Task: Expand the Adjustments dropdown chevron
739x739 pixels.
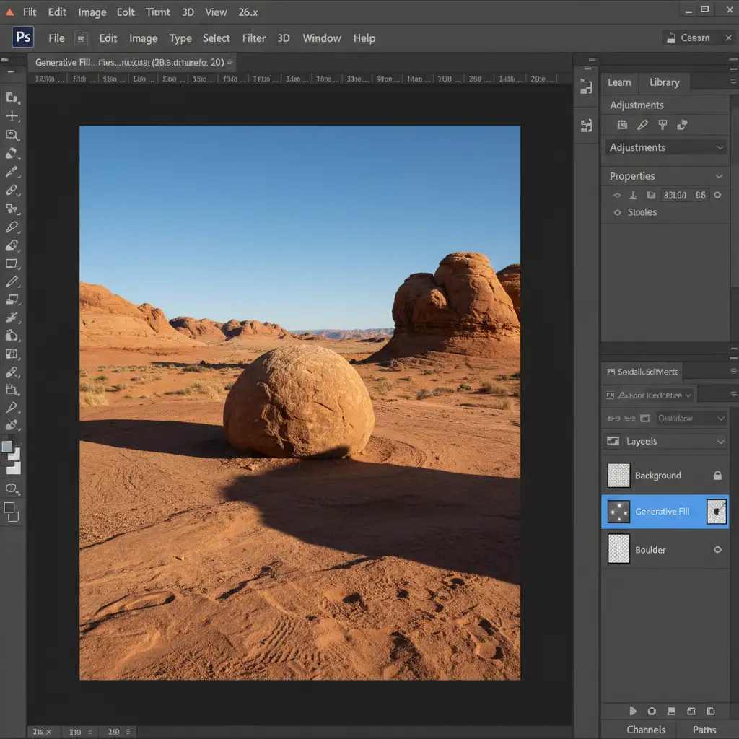Action: coord(720,148)
